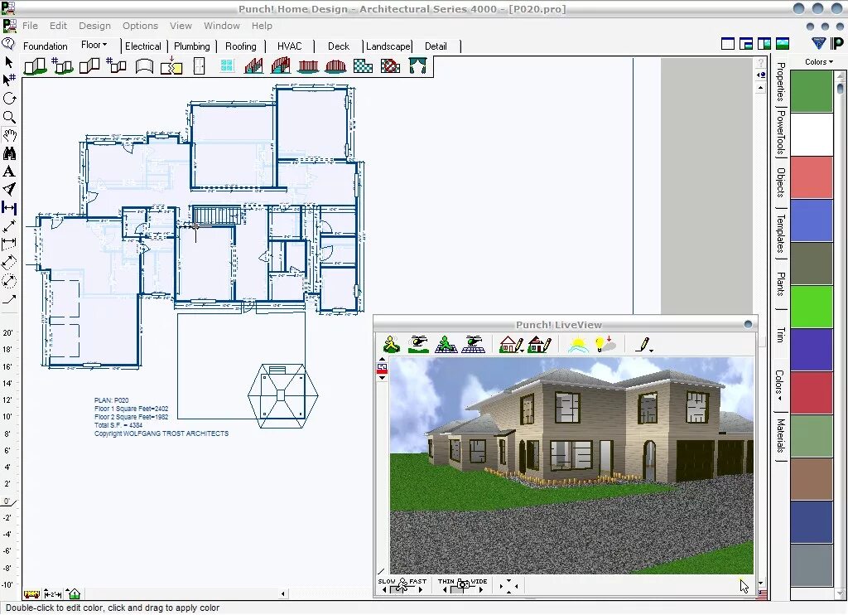Image resolution: width=848 pixels, height=615 pixels.
Task: Open the vertical PowerTools side tab
Action: click(x=780, y=133)
